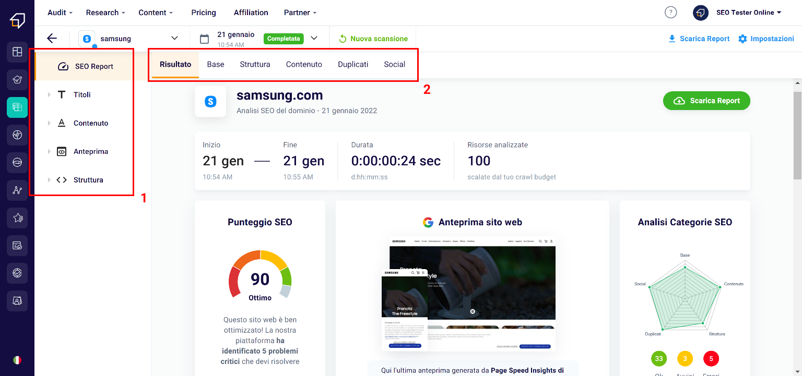Viewport: 802px width, 376px height.
Task: Click the green Scarica Report button
Action: coord(706,101)
